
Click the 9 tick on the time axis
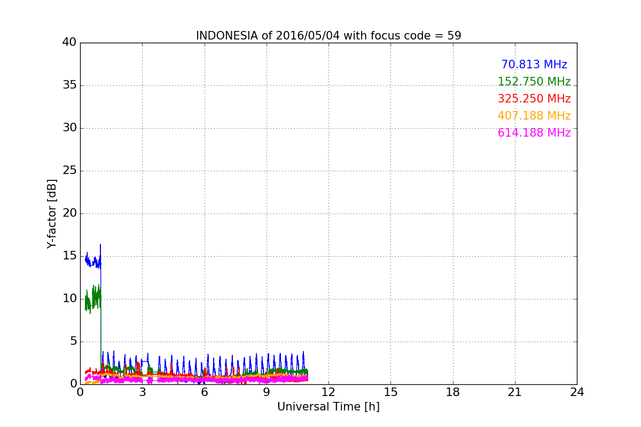[266, 392]
